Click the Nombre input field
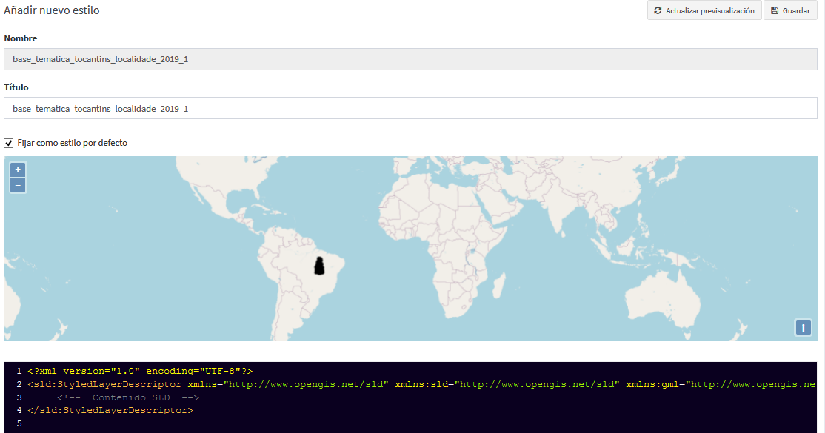The height and width of the screenshot is (433, 825). click(x=410, y=59)
